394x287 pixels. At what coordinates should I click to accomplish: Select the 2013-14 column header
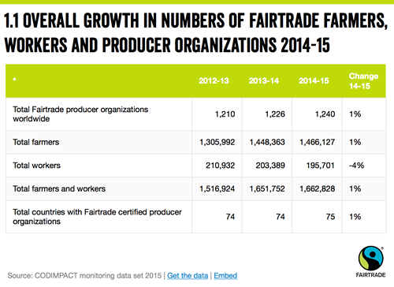pos(264,80)
